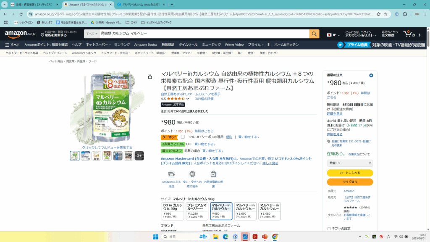The image size is (430, 242).
Task: Click the delivery location pin icon
Action: click(42, 35)
